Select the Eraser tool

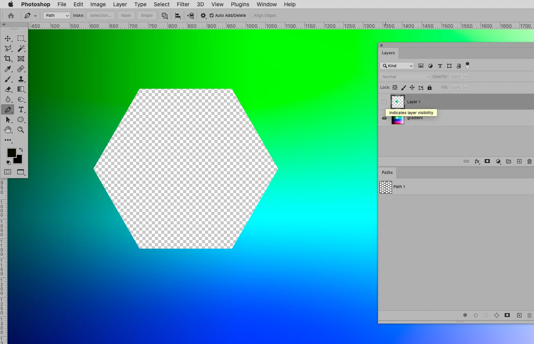click(x=8, y=89)
